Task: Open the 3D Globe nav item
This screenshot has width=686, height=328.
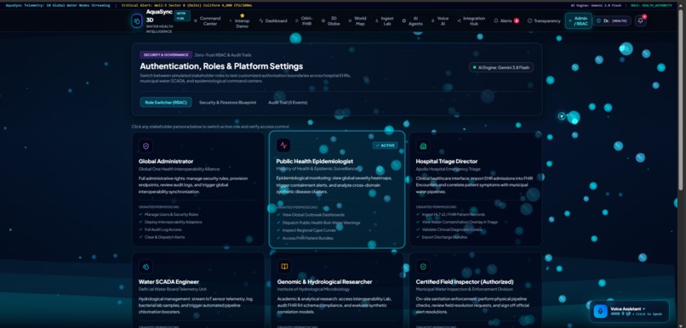Action: point(331,21)
